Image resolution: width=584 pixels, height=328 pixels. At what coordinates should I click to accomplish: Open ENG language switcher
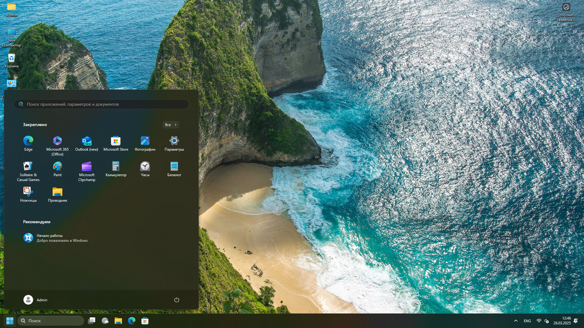pyautogui.click(x=527, y=321)
